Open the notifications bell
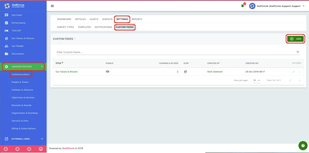Image resolution: width=309 pixels, height=153 pixels. pyautogui.click(x=243, y=6)
